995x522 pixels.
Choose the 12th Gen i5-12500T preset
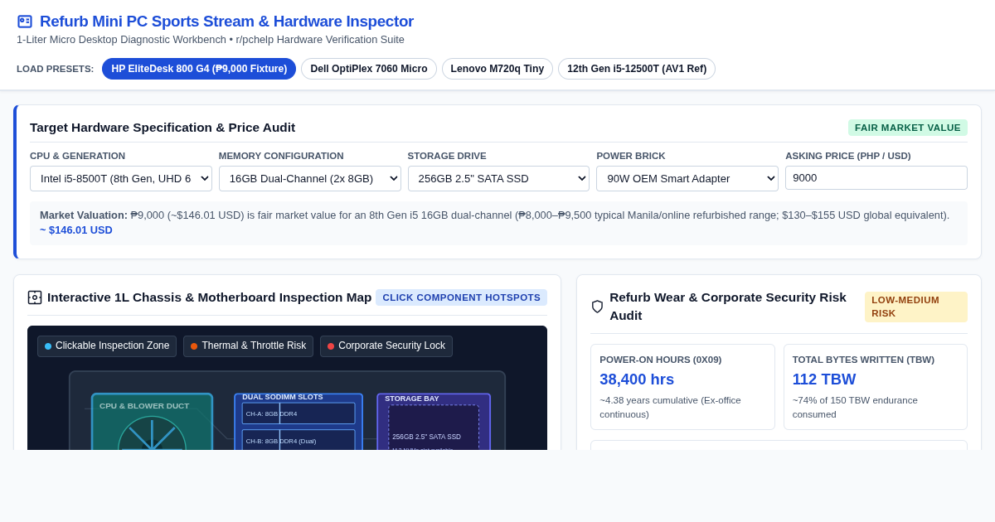pyautogui.click(x=637, y=69)
